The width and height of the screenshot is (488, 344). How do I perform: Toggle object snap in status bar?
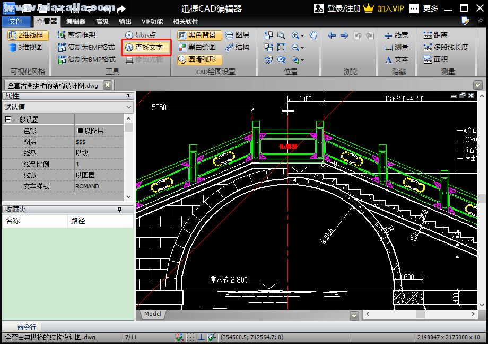tap(179, 337)
